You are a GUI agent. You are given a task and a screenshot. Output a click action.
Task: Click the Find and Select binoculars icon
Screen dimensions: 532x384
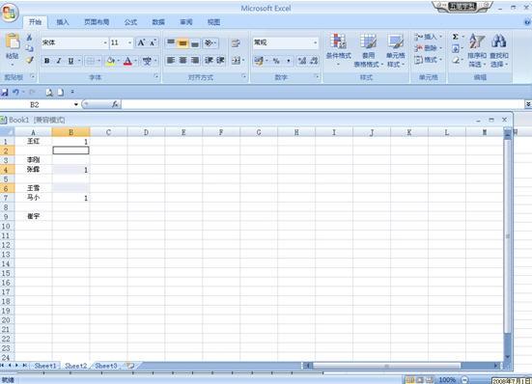(499, 41)
